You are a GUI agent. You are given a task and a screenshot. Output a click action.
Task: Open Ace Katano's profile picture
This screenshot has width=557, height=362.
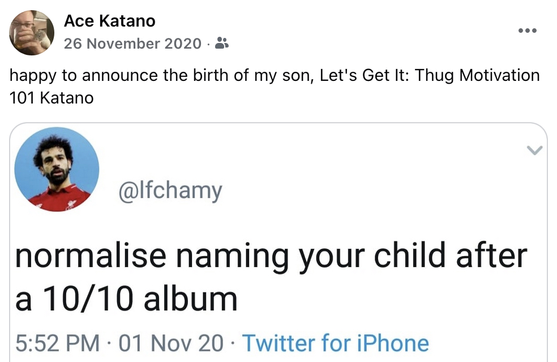pyautogui.click(x=32, y=32)
